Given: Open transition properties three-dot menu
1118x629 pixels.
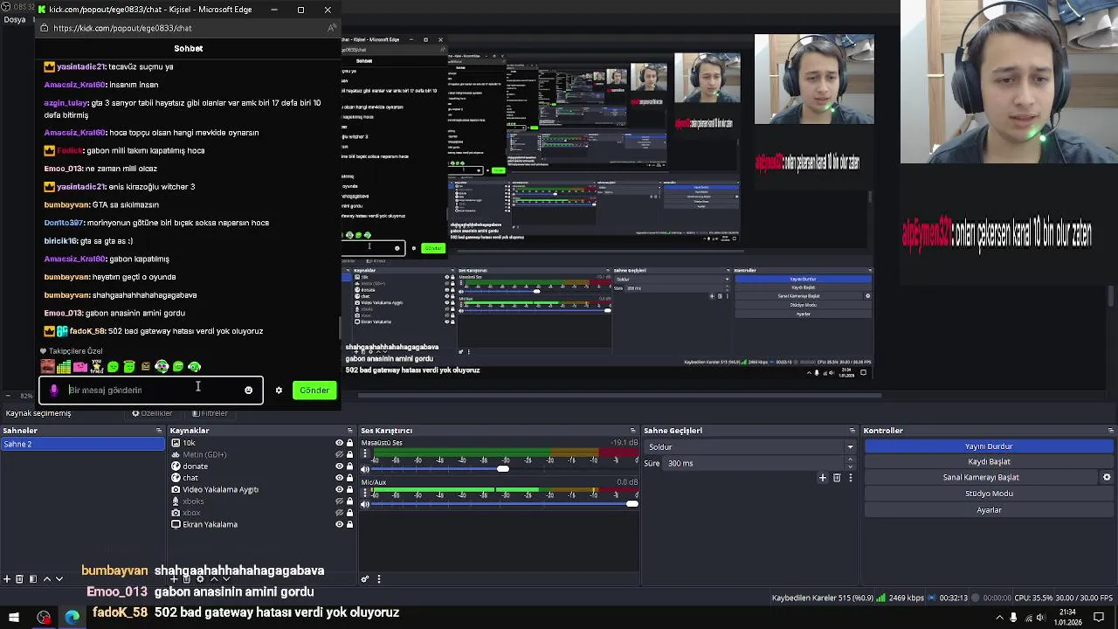Looking at the screenshot, I should click(x=850, y=478).
